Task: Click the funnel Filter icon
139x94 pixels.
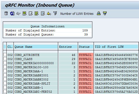Action: tap(55, 13)
